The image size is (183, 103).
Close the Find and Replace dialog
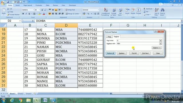click(158, 53)
